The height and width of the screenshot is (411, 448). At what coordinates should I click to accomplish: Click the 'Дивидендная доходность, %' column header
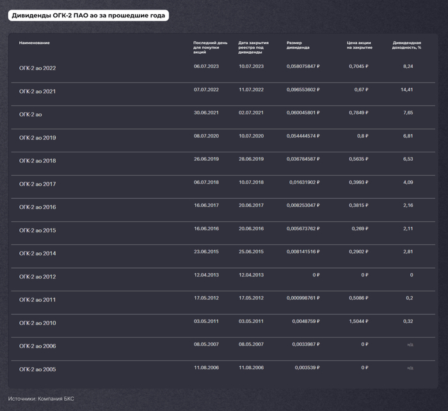407,45
